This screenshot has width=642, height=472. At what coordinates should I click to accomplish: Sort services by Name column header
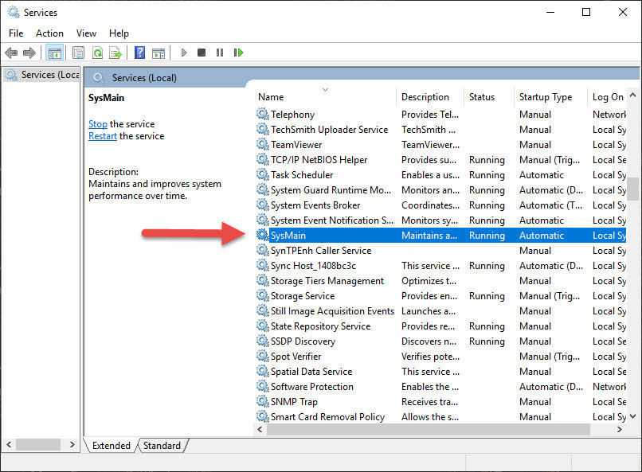coord(271,97)
